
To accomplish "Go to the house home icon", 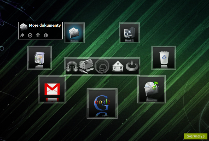I will click(118, 66).
